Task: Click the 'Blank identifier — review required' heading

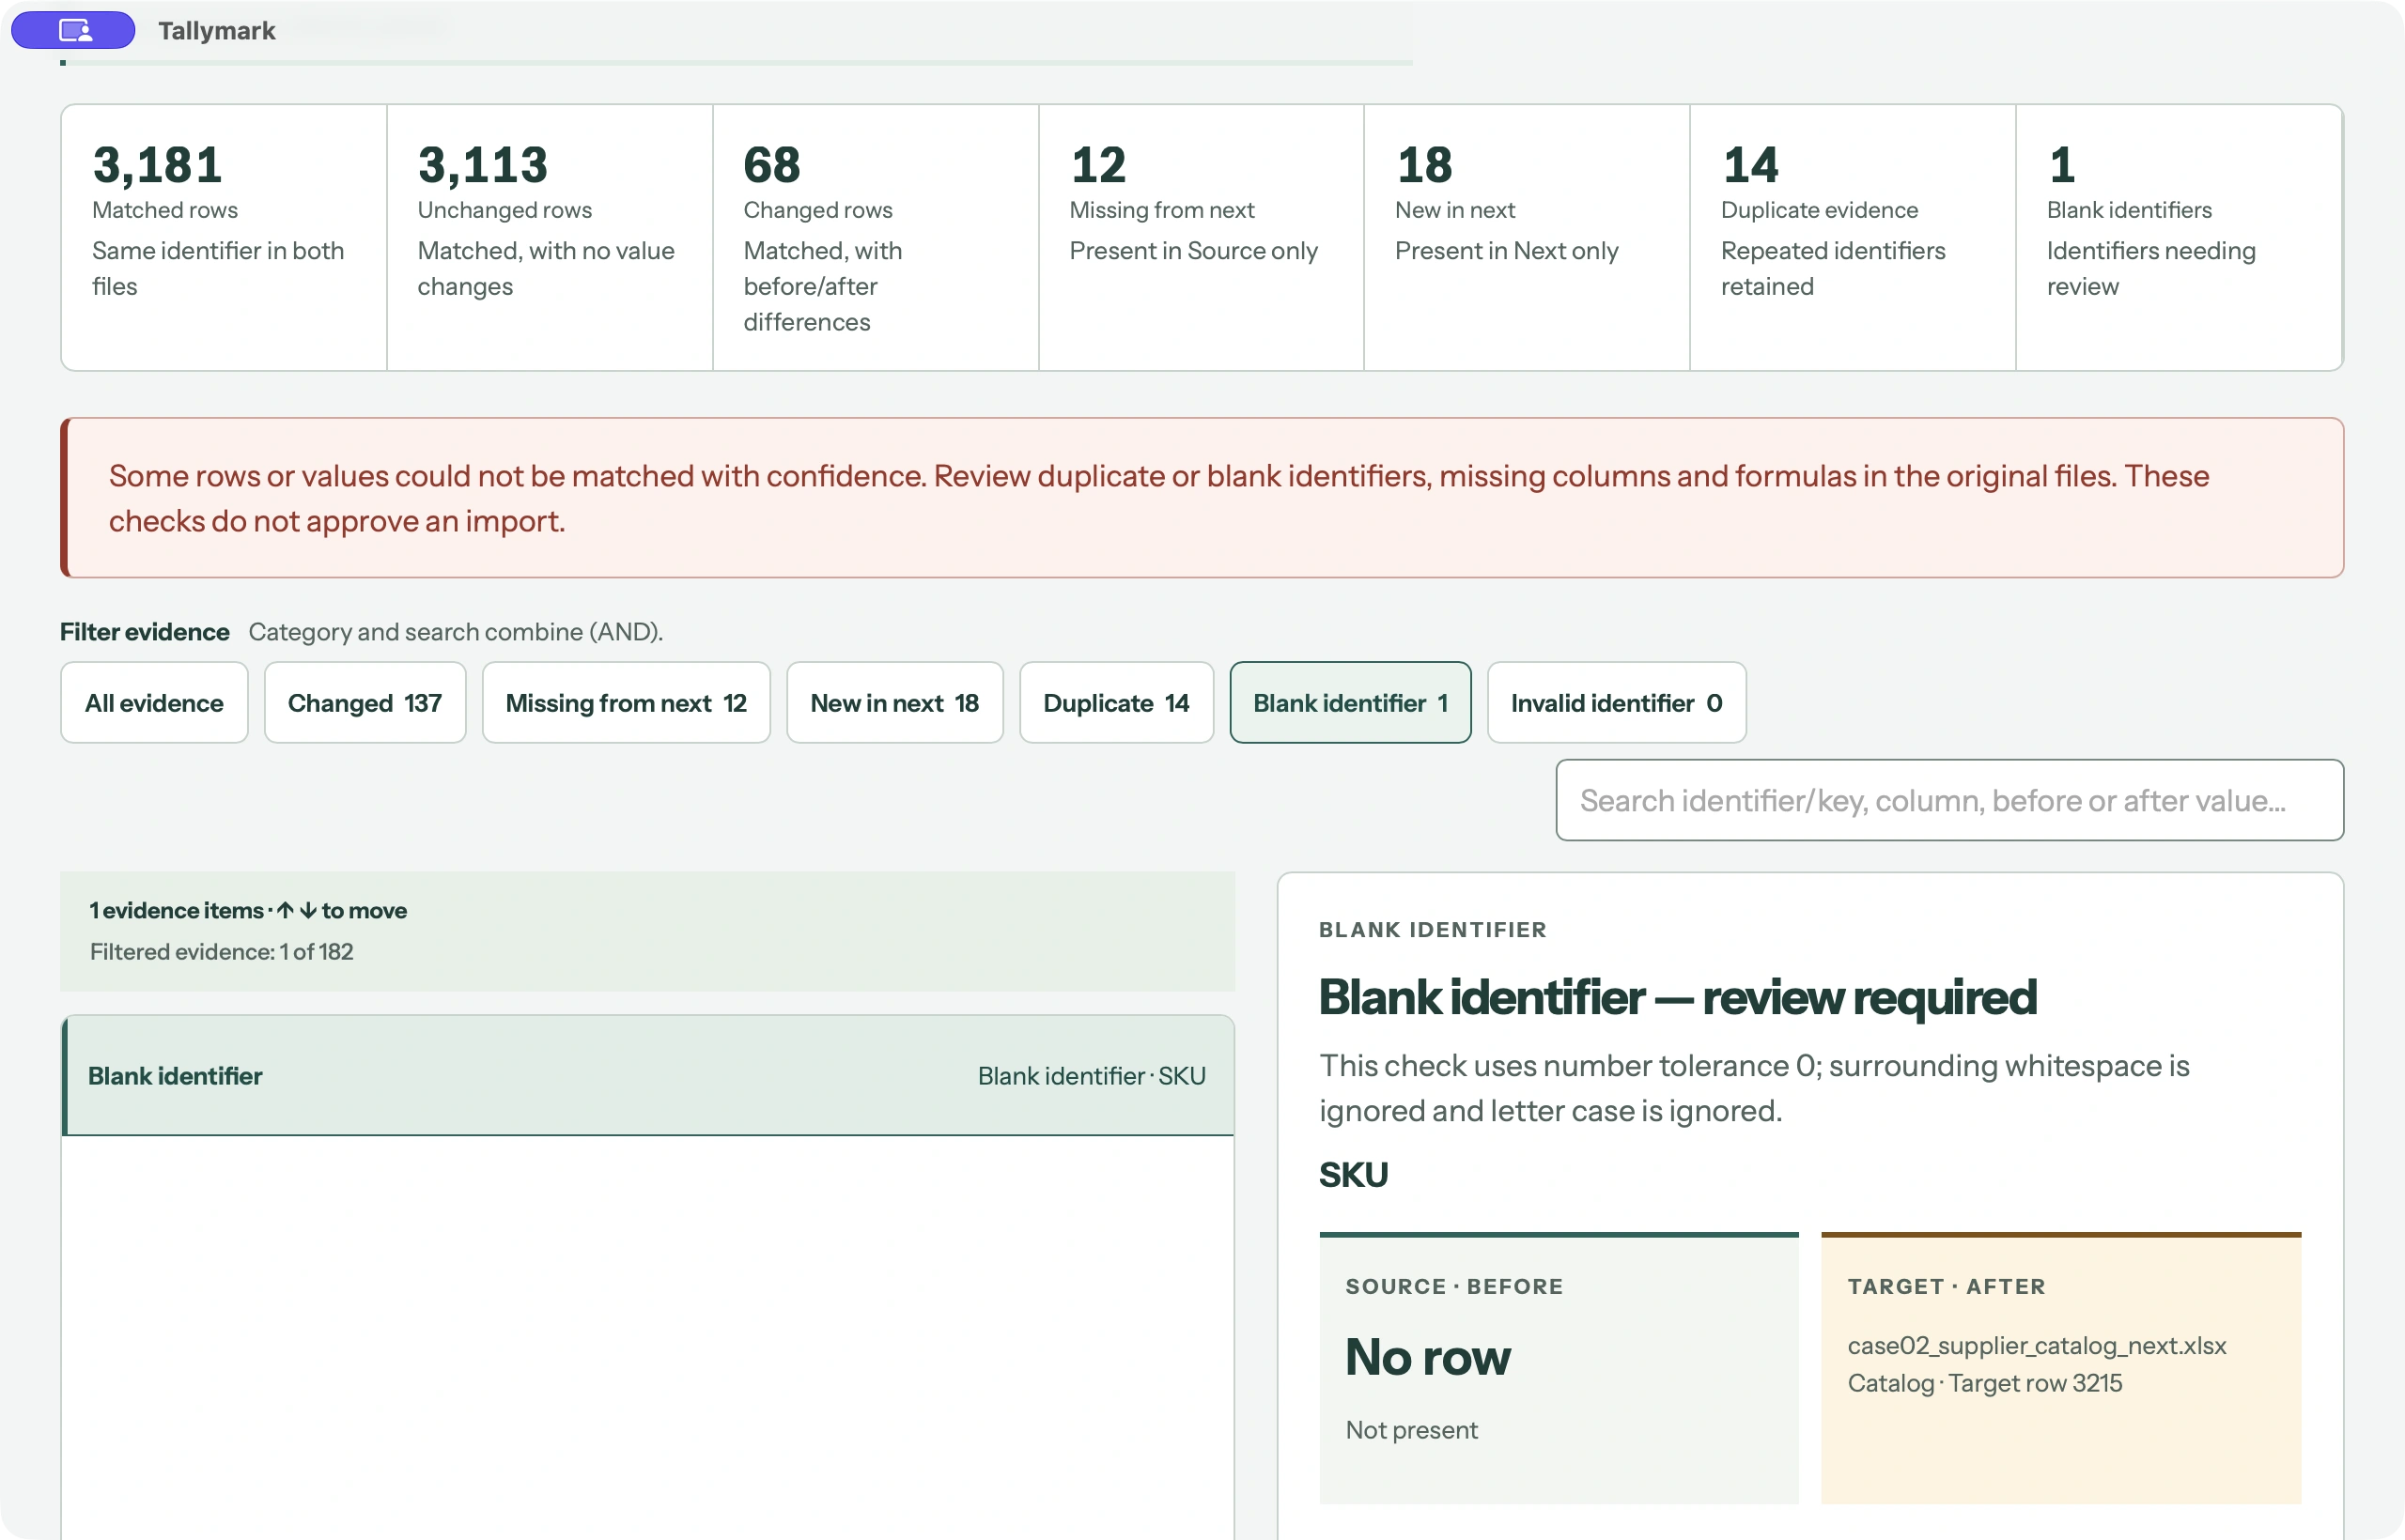Action: point(1677,997)
